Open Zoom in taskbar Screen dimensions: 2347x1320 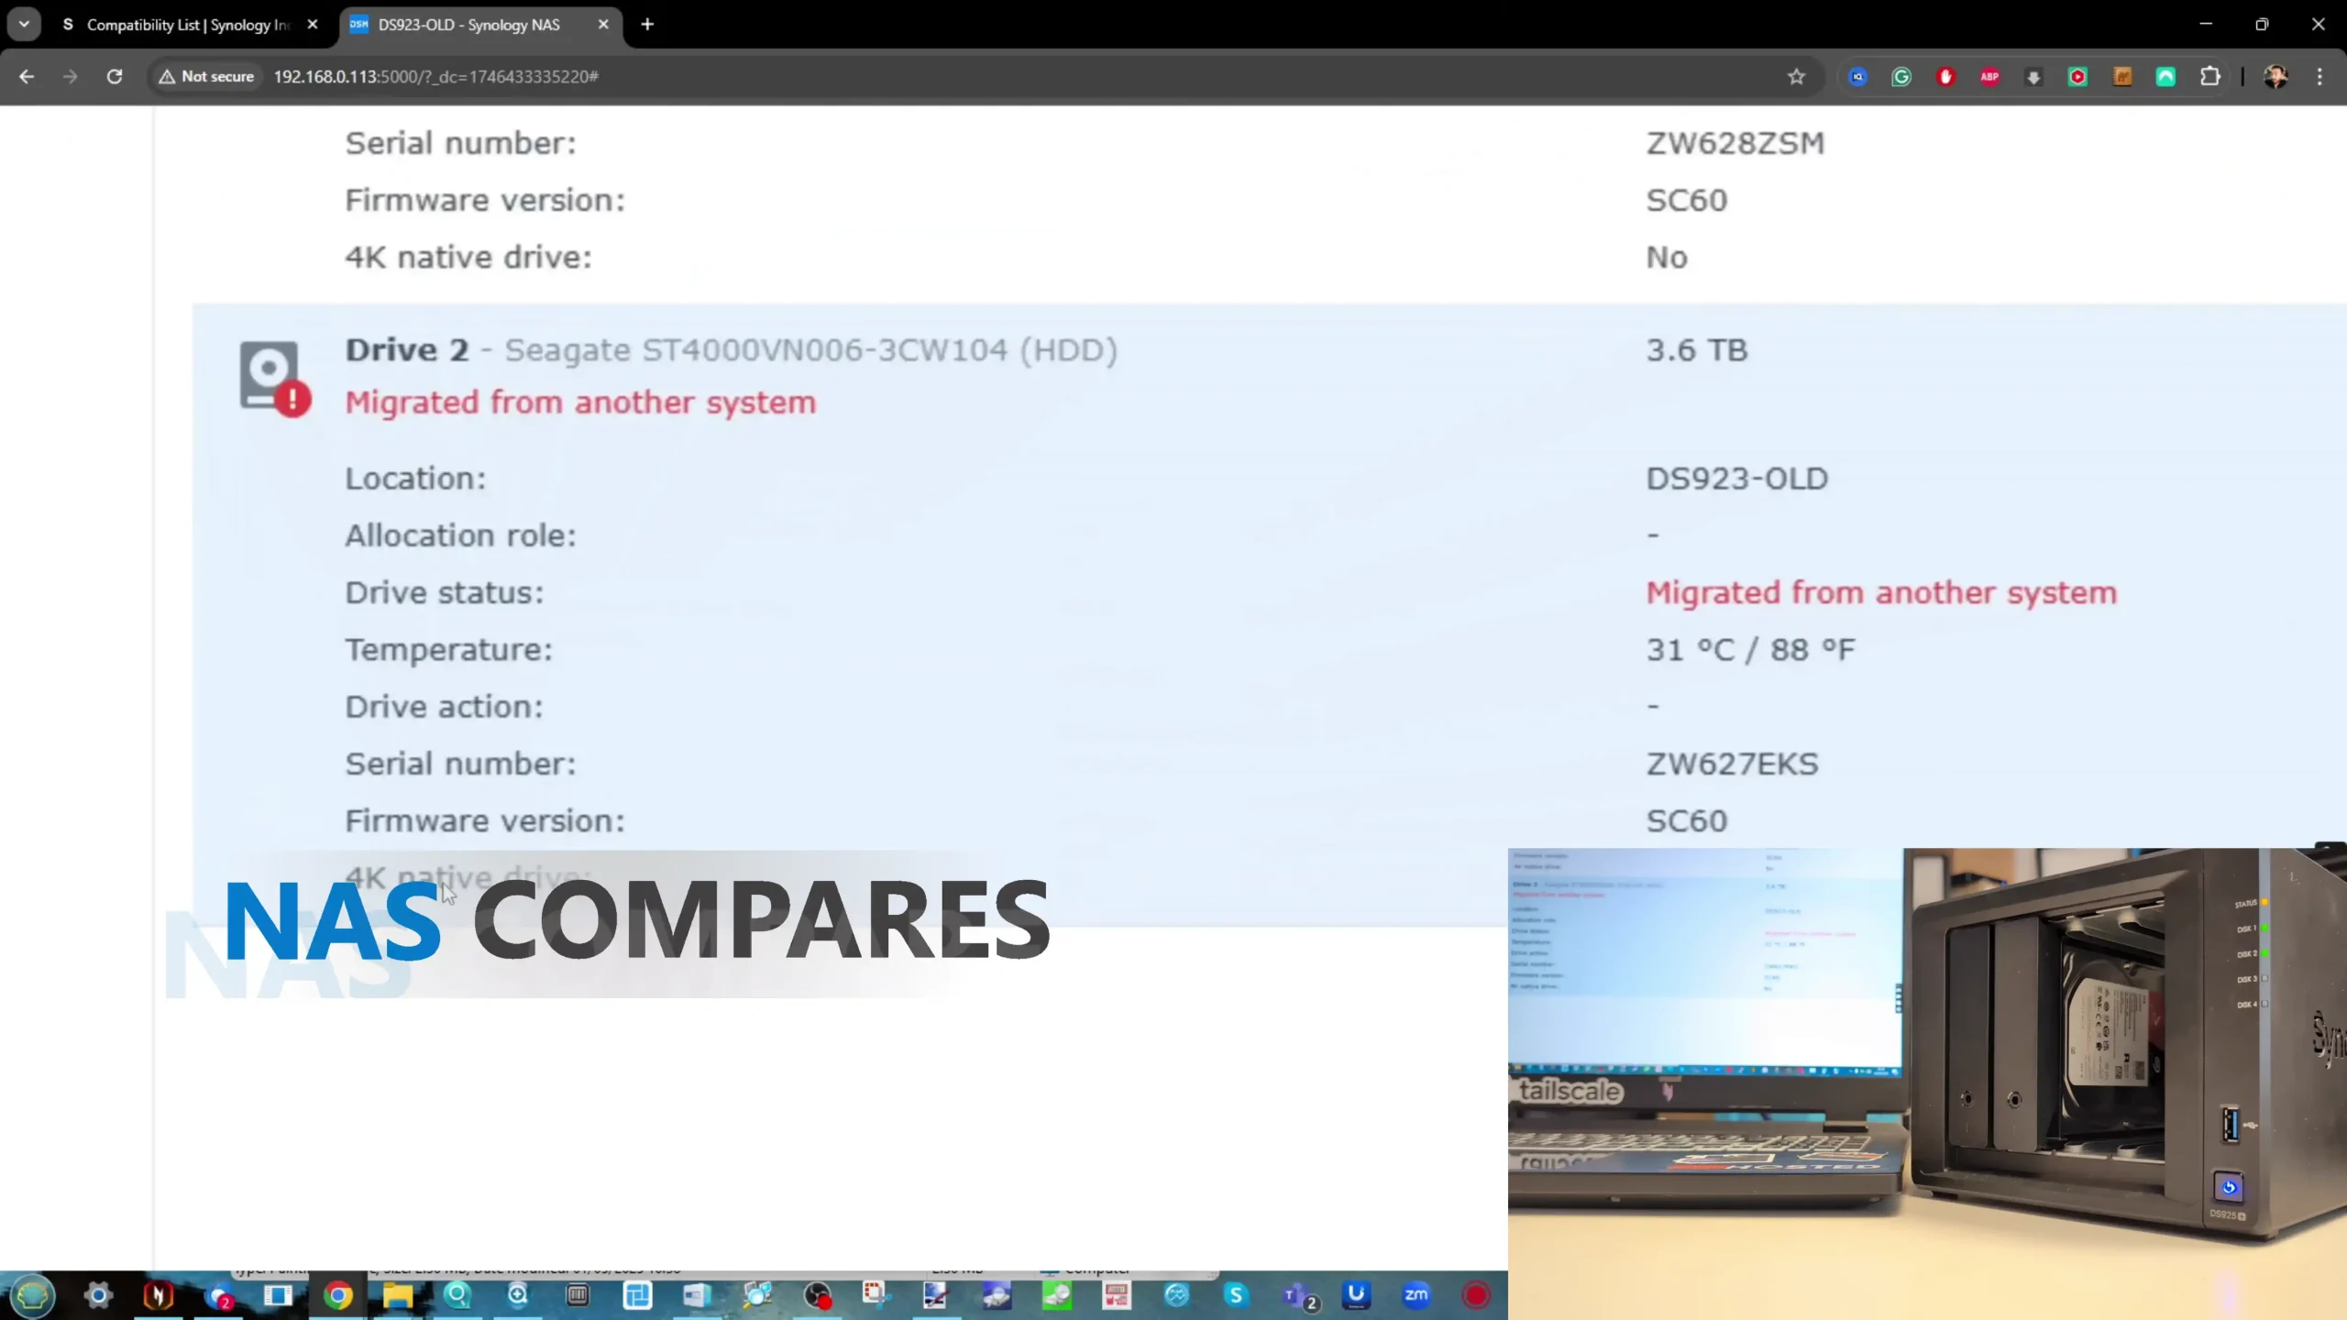click(x=1416, y=1295)
